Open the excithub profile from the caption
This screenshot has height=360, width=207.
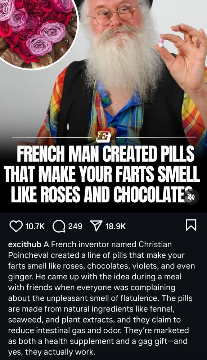[24, 244]
